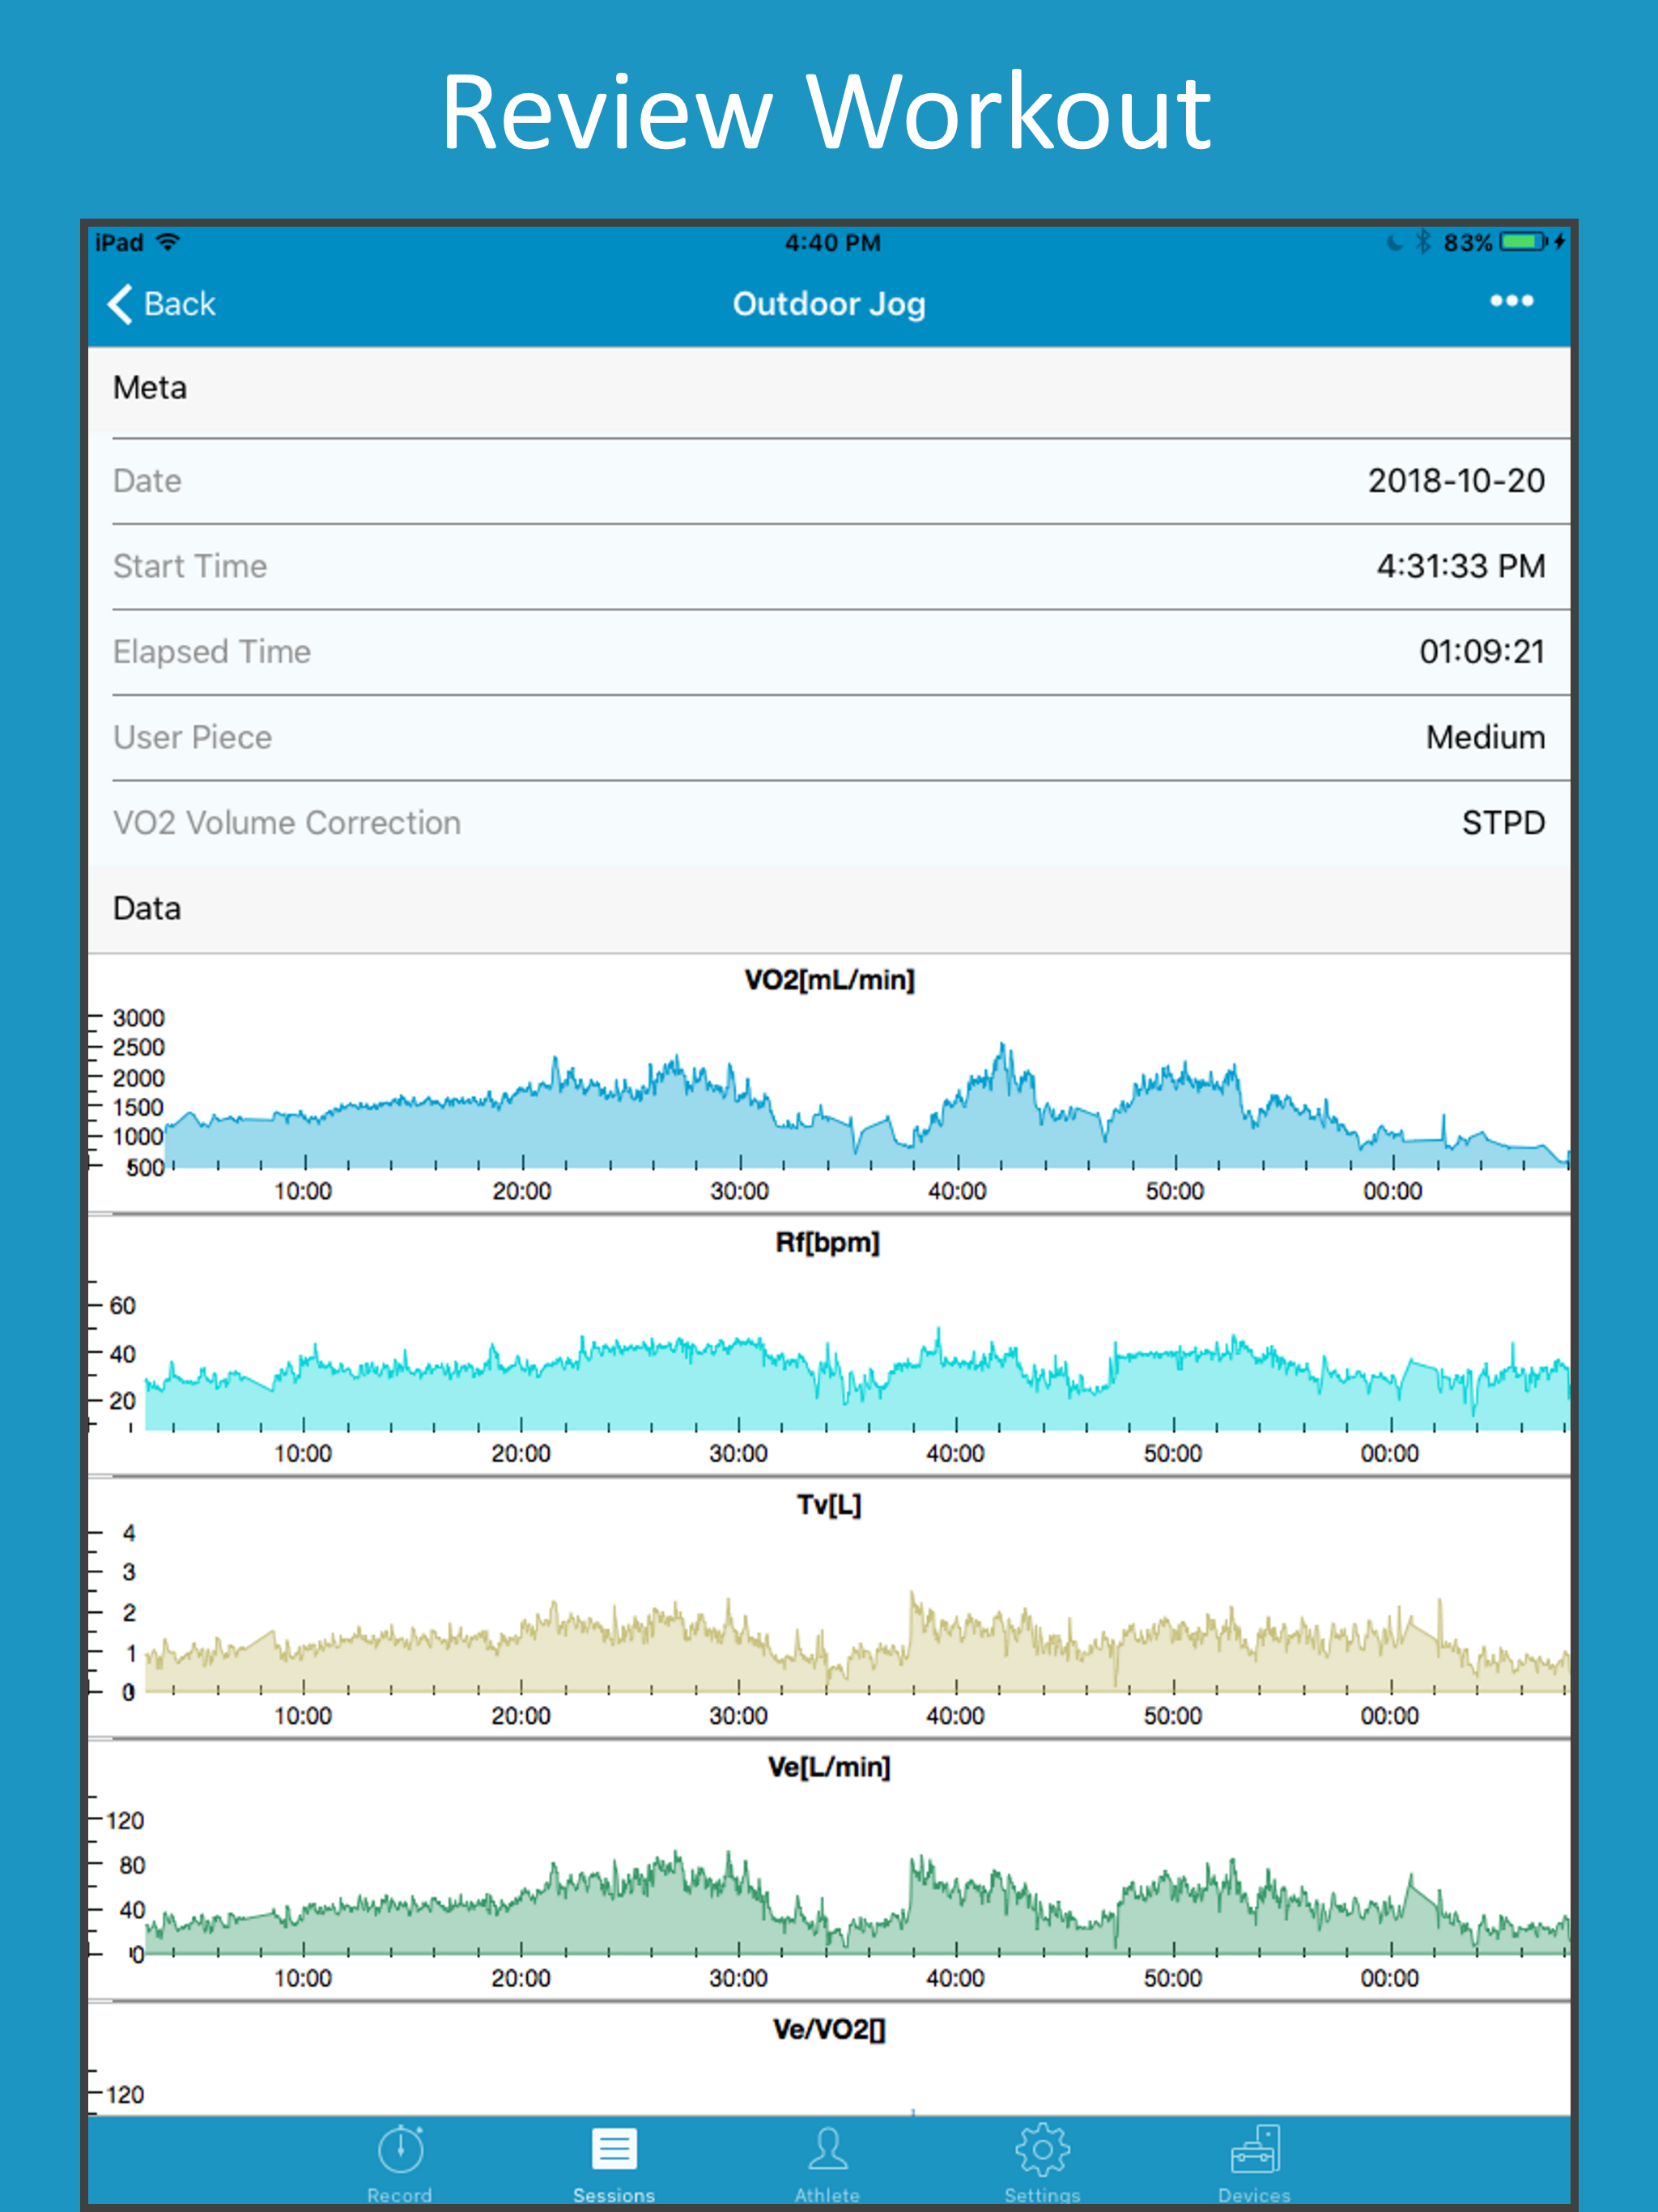1658x2212 pixels.
Task: Tap the Date row showing 2018-10-20
Action: pos(828,481)
